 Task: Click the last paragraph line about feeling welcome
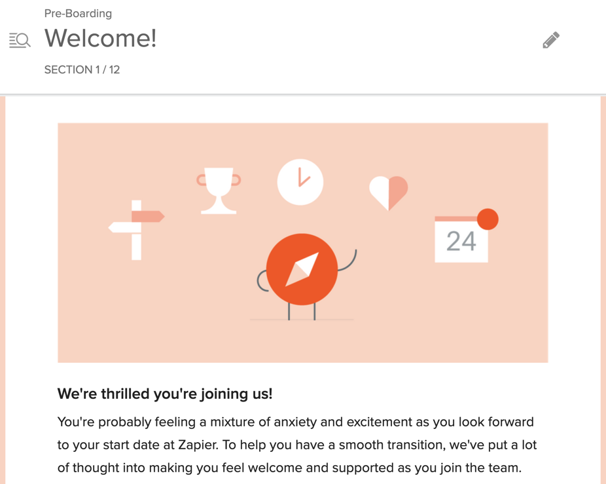pyautogui.click(x=289, y=468)
